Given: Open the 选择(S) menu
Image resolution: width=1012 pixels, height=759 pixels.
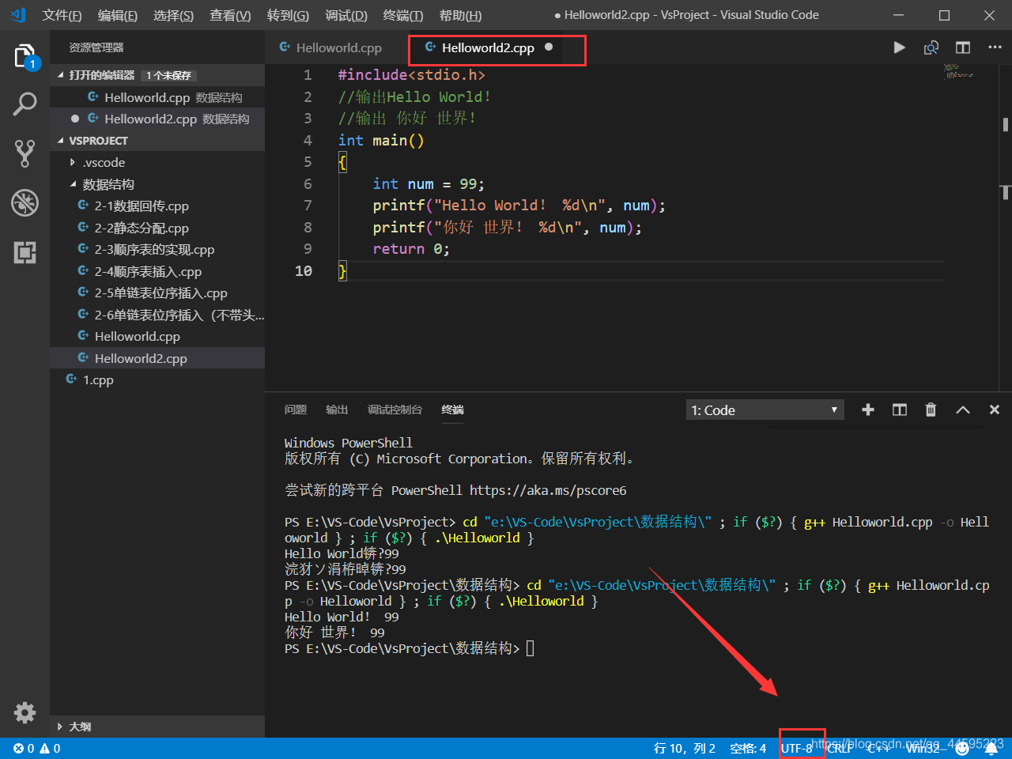Looking at the screenshot, I should click(x=173, y=15).
